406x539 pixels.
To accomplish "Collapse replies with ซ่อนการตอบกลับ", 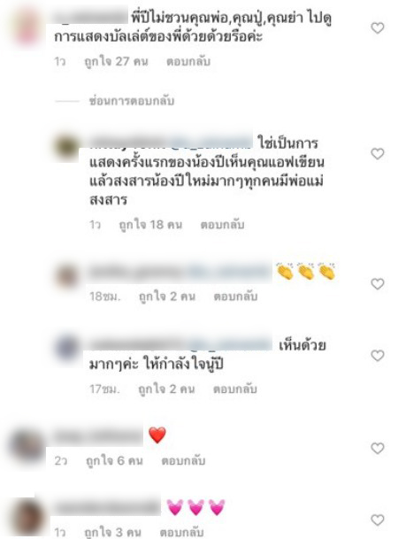I will click(x=132, y=101).
